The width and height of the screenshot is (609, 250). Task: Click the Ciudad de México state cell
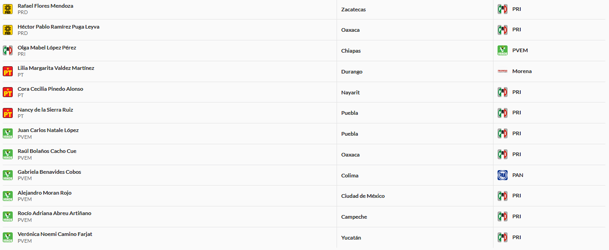362,196
